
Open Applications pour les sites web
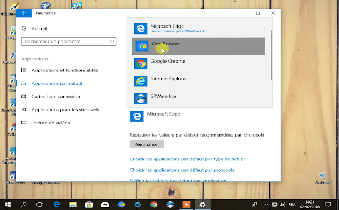click(x=60, y=110)
